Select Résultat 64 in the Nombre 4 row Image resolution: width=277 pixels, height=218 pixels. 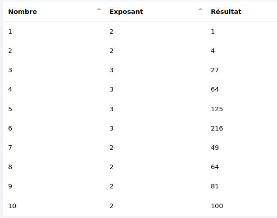(x=215, y=90)
